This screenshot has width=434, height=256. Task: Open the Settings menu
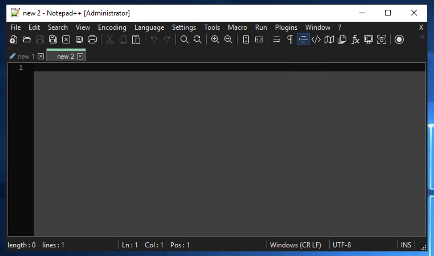pyautogui.click(x=184, y=27)
